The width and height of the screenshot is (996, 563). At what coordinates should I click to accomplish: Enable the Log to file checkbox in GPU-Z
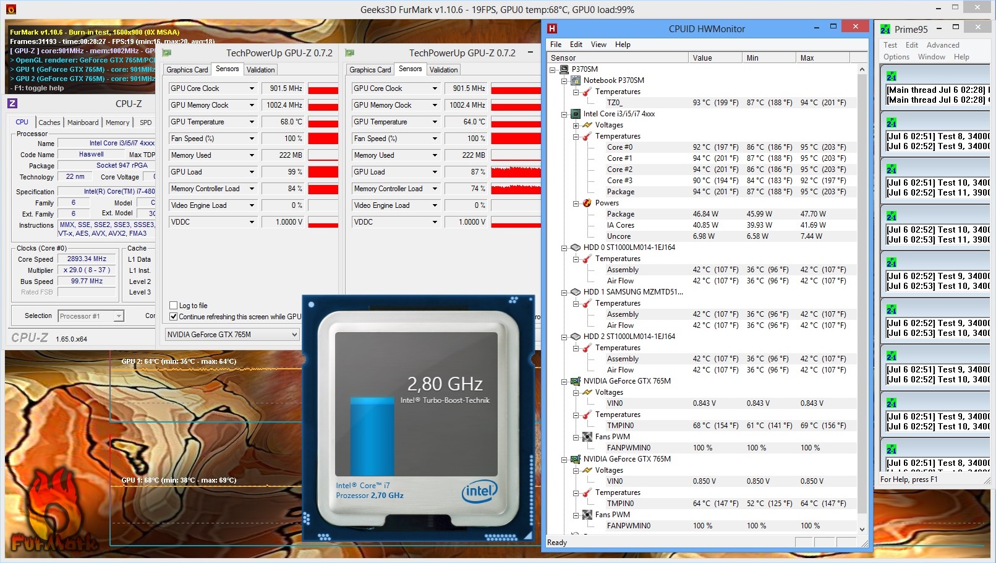pos(174,306)
